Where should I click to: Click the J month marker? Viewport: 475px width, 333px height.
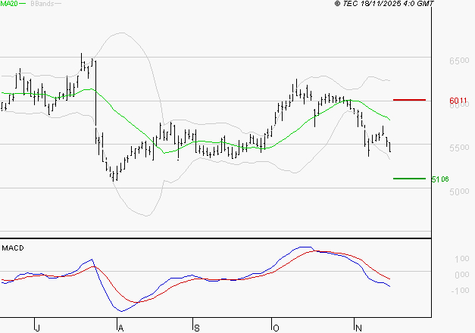click(37, 328)
